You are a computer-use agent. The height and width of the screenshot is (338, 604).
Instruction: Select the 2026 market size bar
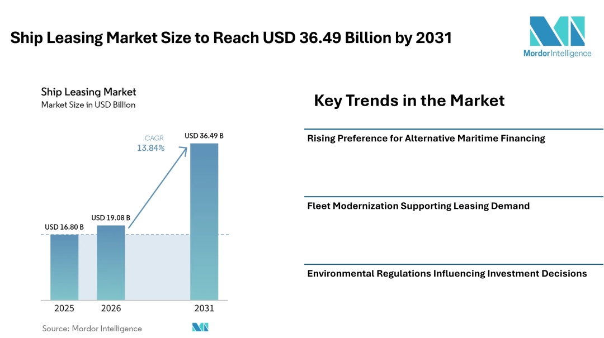click(111, 263)
